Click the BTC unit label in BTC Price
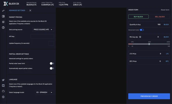Image resolution: width=172 pixels, height=104 pixels. [167, 61]
